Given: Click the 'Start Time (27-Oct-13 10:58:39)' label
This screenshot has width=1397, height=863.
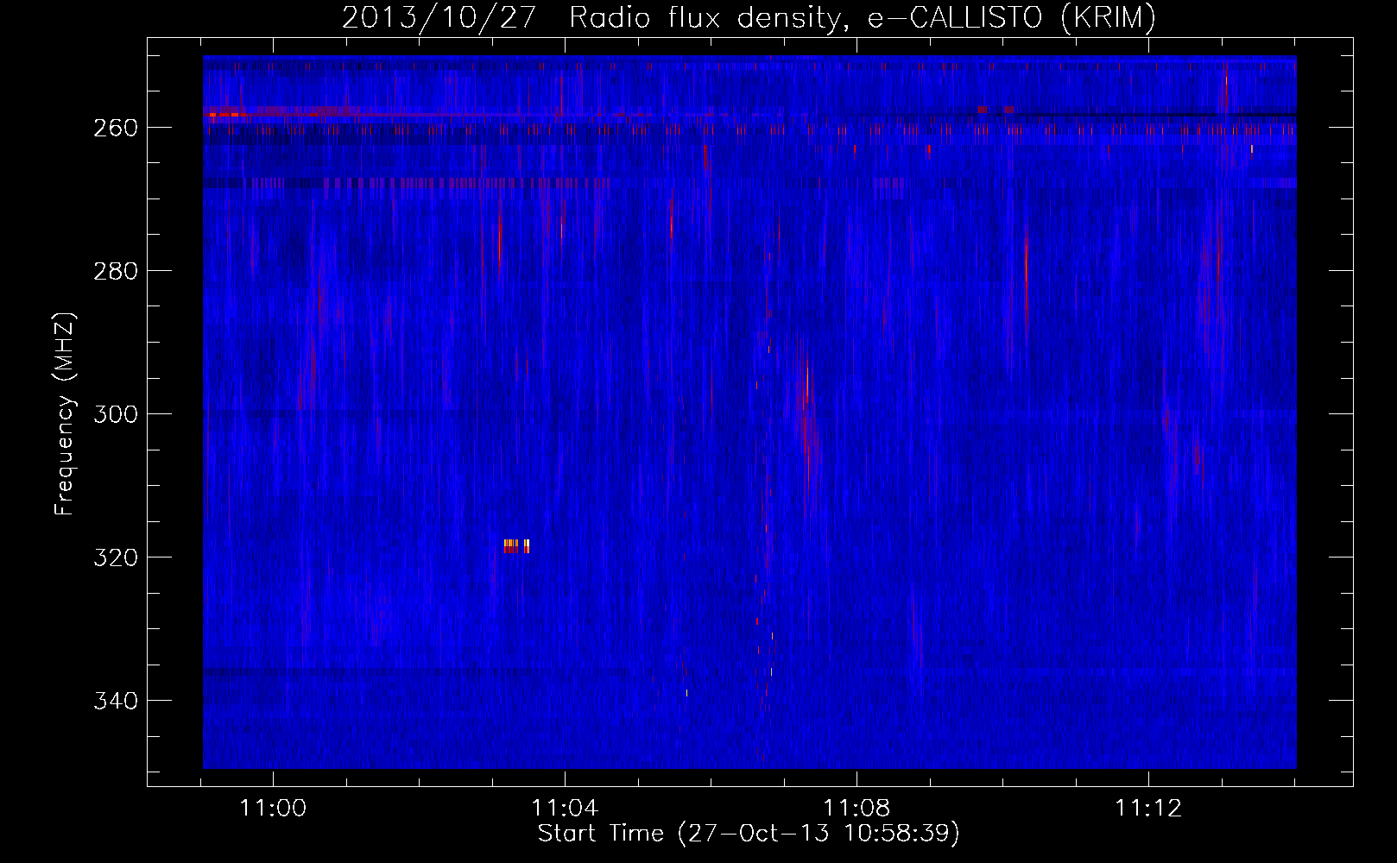Looking at the screenshot, I should pyautogui.click(x=749, y=833).
